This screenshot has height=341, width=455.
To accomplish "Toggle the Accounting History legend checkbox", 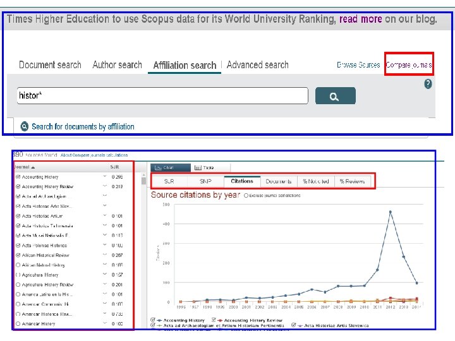I will 153,320.
